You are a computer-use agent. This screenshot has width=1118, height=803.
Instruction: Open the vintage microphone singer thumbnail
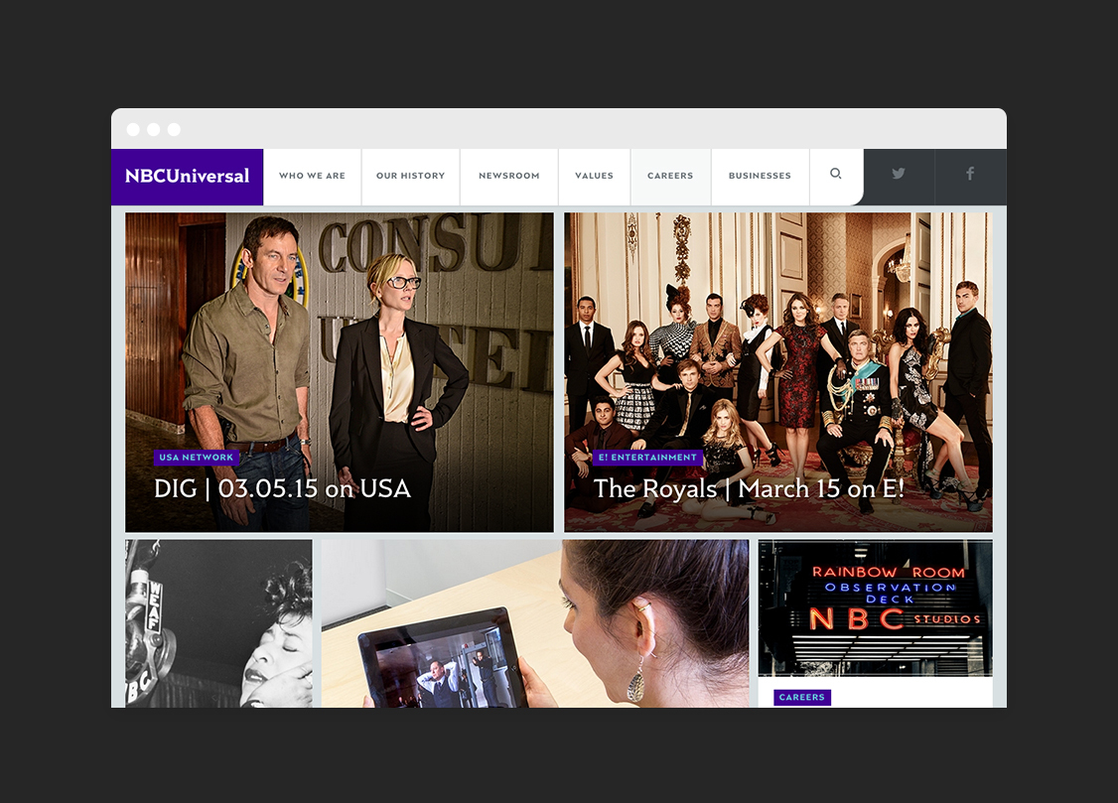218,623
